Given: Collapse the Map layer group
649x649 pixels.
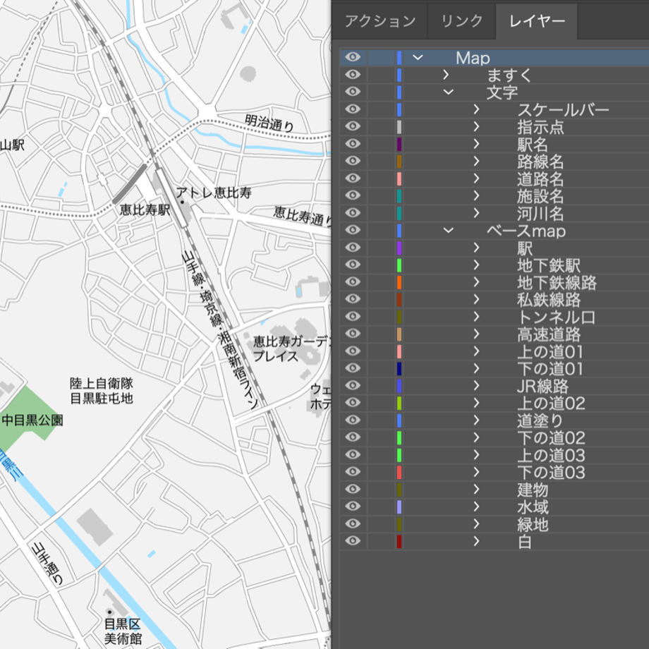Looking at the screenshot, I should (x=418, y=58).
